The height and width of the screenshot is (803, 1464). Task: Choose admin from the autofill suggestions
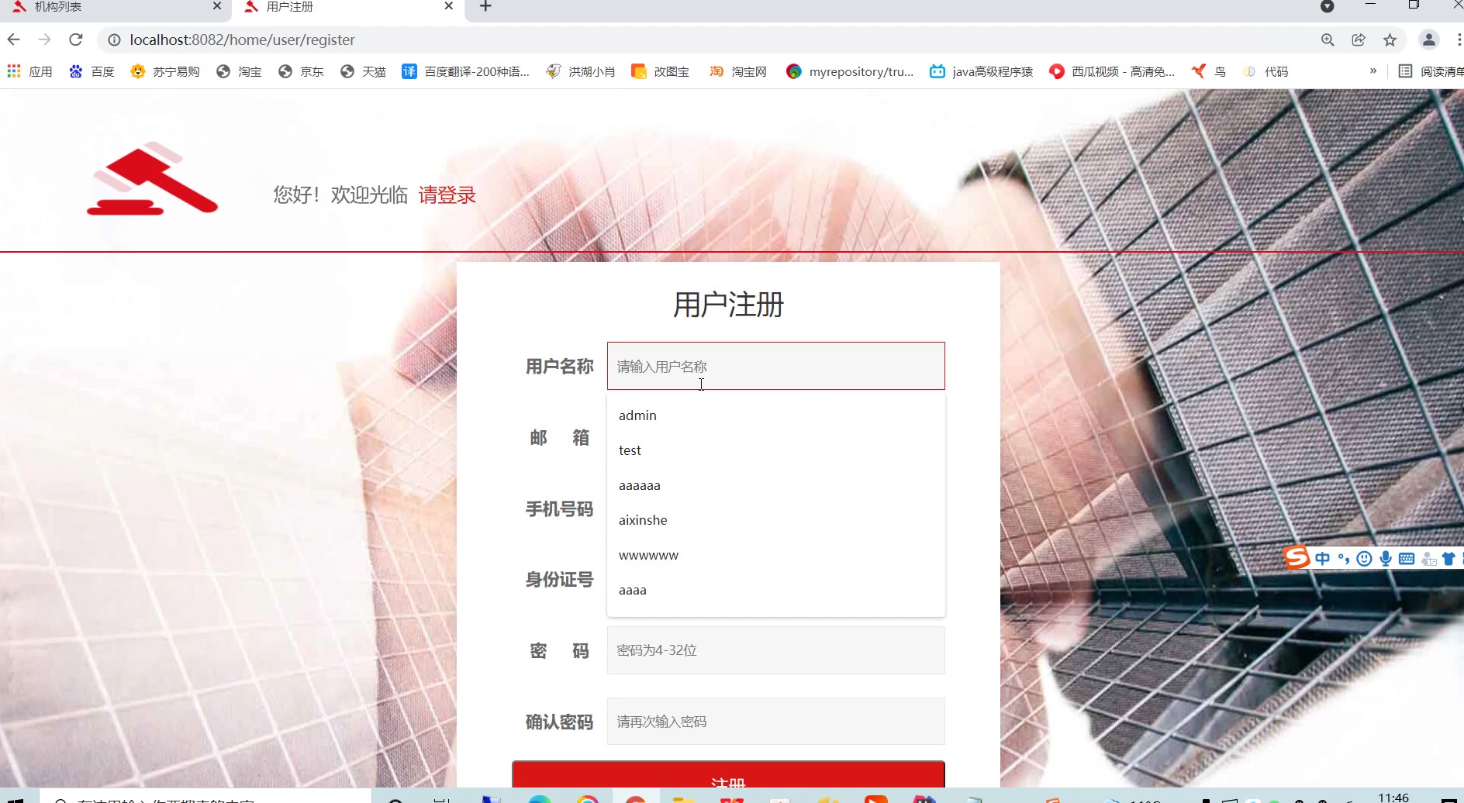point(775,415)
